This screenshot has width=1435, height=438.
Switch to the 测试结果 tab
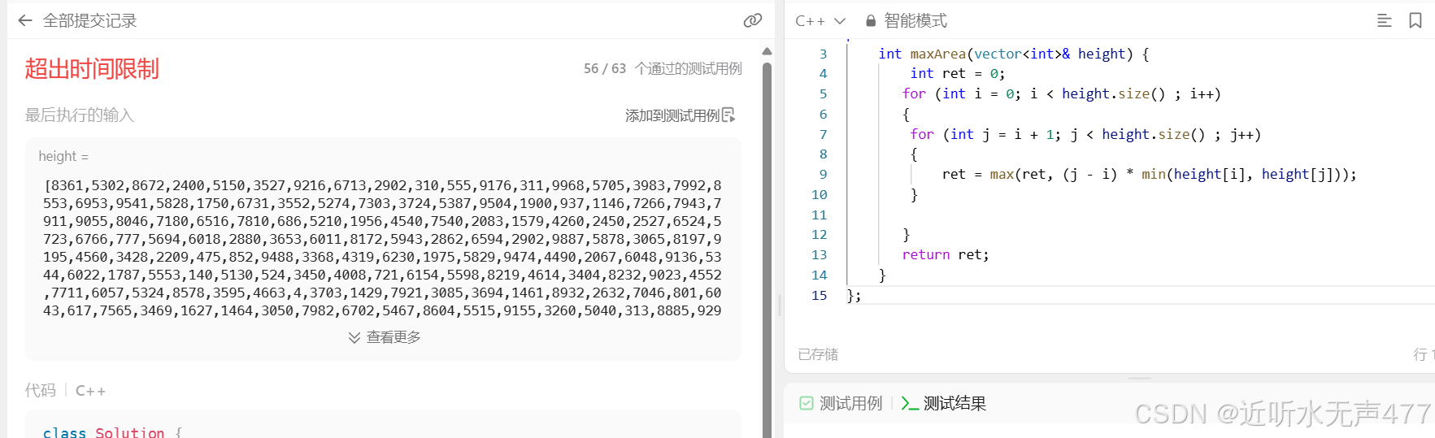(954, 403)
